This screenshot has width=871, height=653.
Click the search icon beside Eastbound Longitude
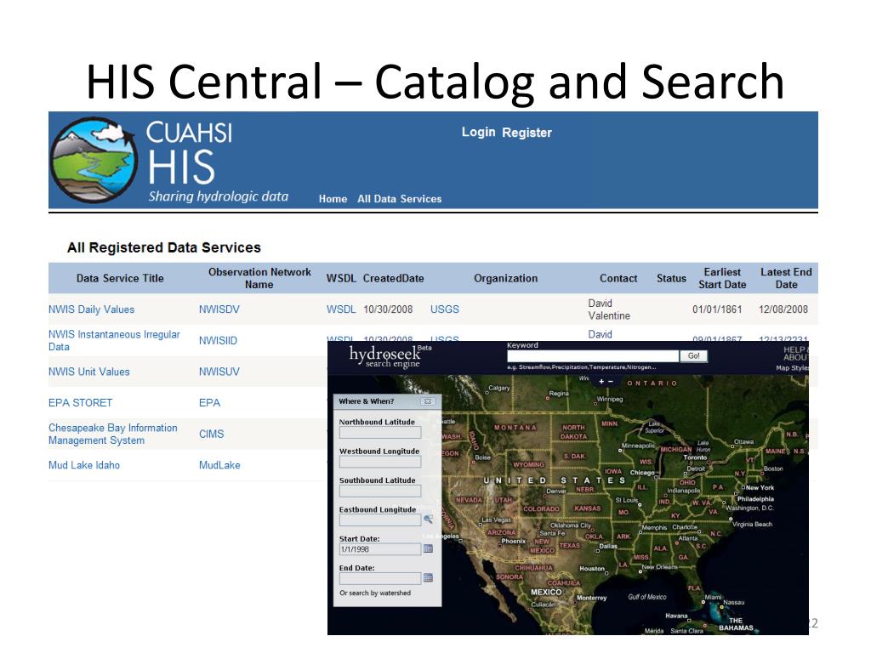429,520
